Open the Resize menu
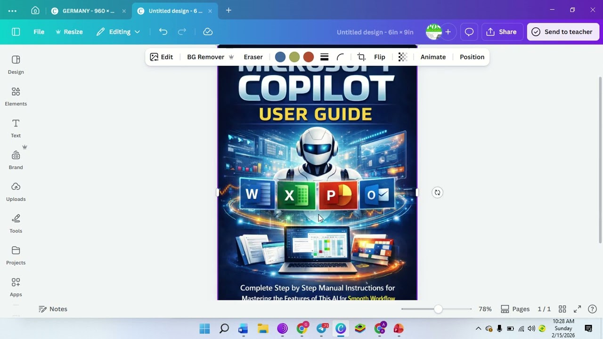The image size is (603, 339). coord(69,32)
